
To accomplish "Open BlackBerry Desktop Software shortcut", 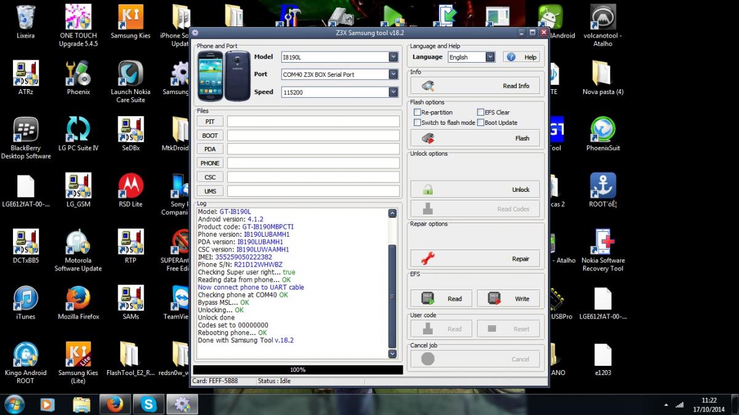I will point(26,138).
